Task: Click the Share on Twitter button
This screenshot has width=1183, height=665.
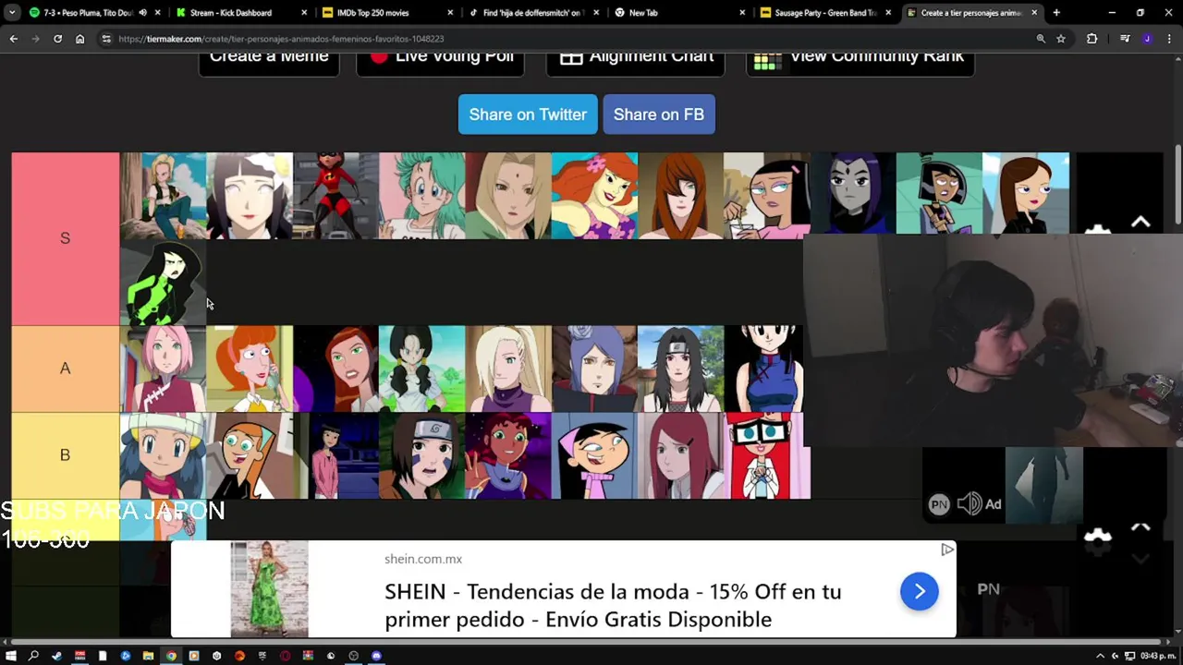Action: (x=528, y=115)
